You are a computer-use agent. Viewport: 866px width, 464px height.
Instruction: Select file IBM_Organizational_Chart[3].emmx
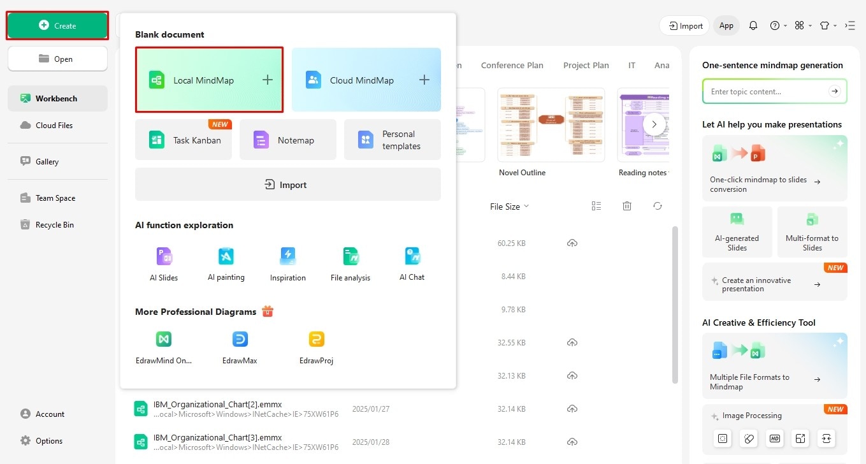(x=218, y=437)
